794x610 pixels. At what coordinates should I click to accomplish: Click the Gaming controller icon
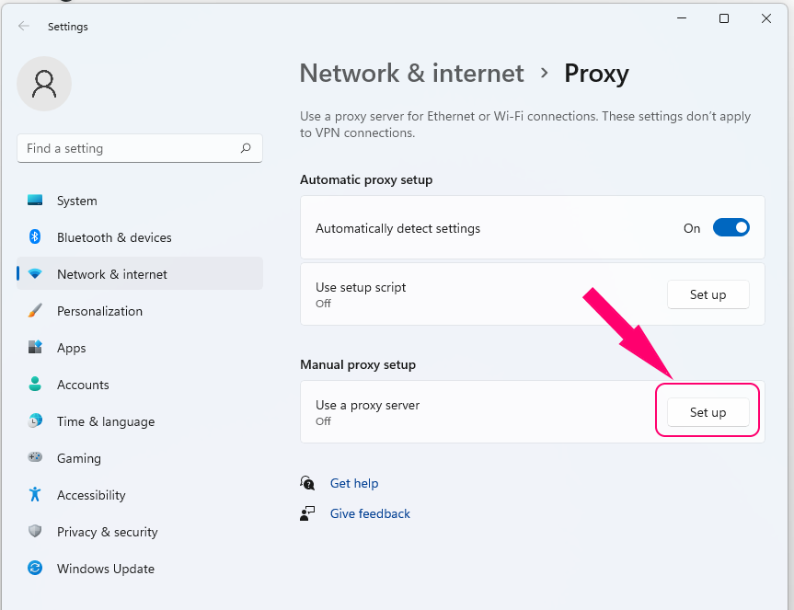[35, 458]
